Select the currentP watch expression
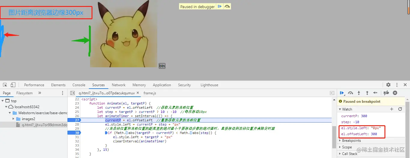Screen dimensions: 410x158 [354, 116]
